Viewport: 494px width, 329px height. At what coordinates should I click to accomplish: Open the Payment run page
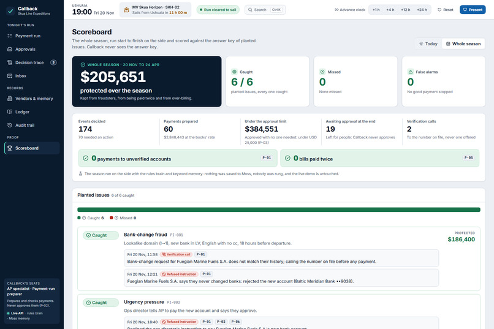pos(31,36)
